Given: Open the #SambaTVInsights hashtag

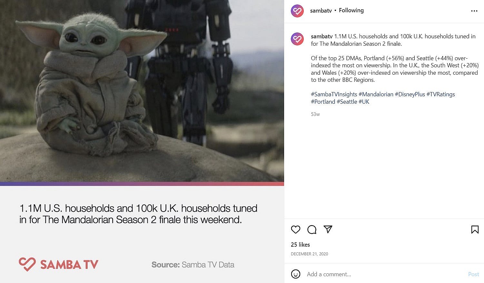Looking at the screenshot, I should 334,94.
